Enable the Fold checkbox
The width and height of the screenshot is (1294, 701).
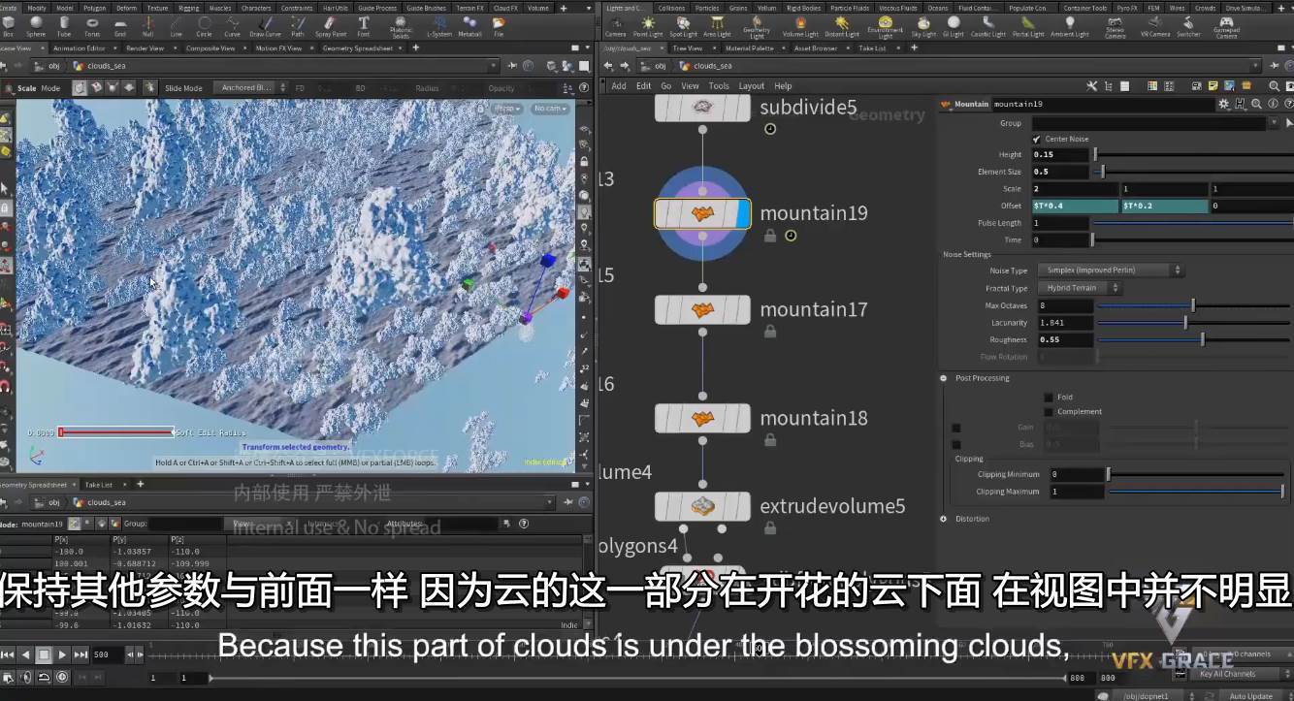[x=1048, y=397]
